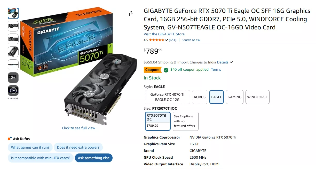Click the share icon near the product title

(131, 14)
